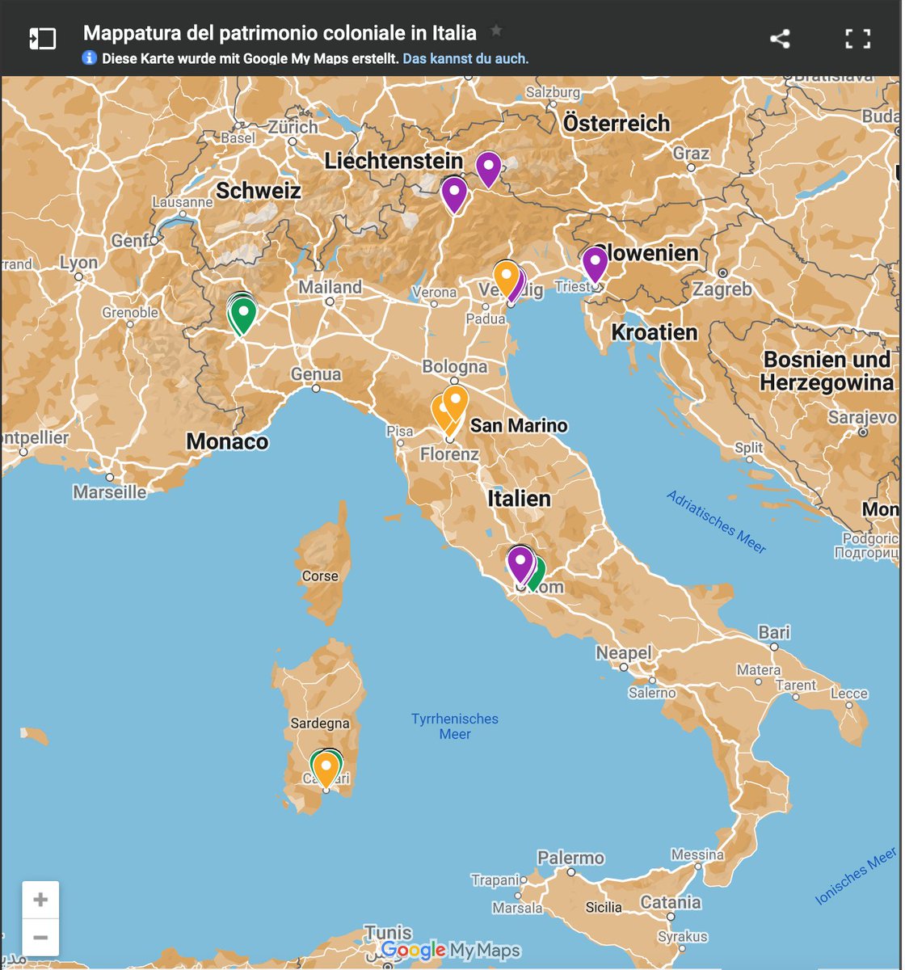Click the map title text

280,33
